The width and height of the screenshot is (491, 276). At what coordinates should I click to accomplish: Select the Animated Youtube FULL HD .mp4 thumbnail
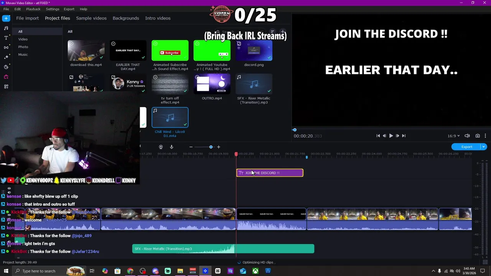[212, 51]
